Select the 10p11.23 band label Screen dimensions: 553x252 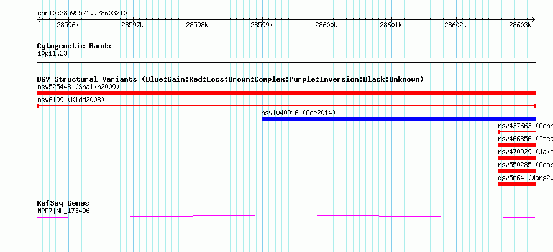[53, 54]
